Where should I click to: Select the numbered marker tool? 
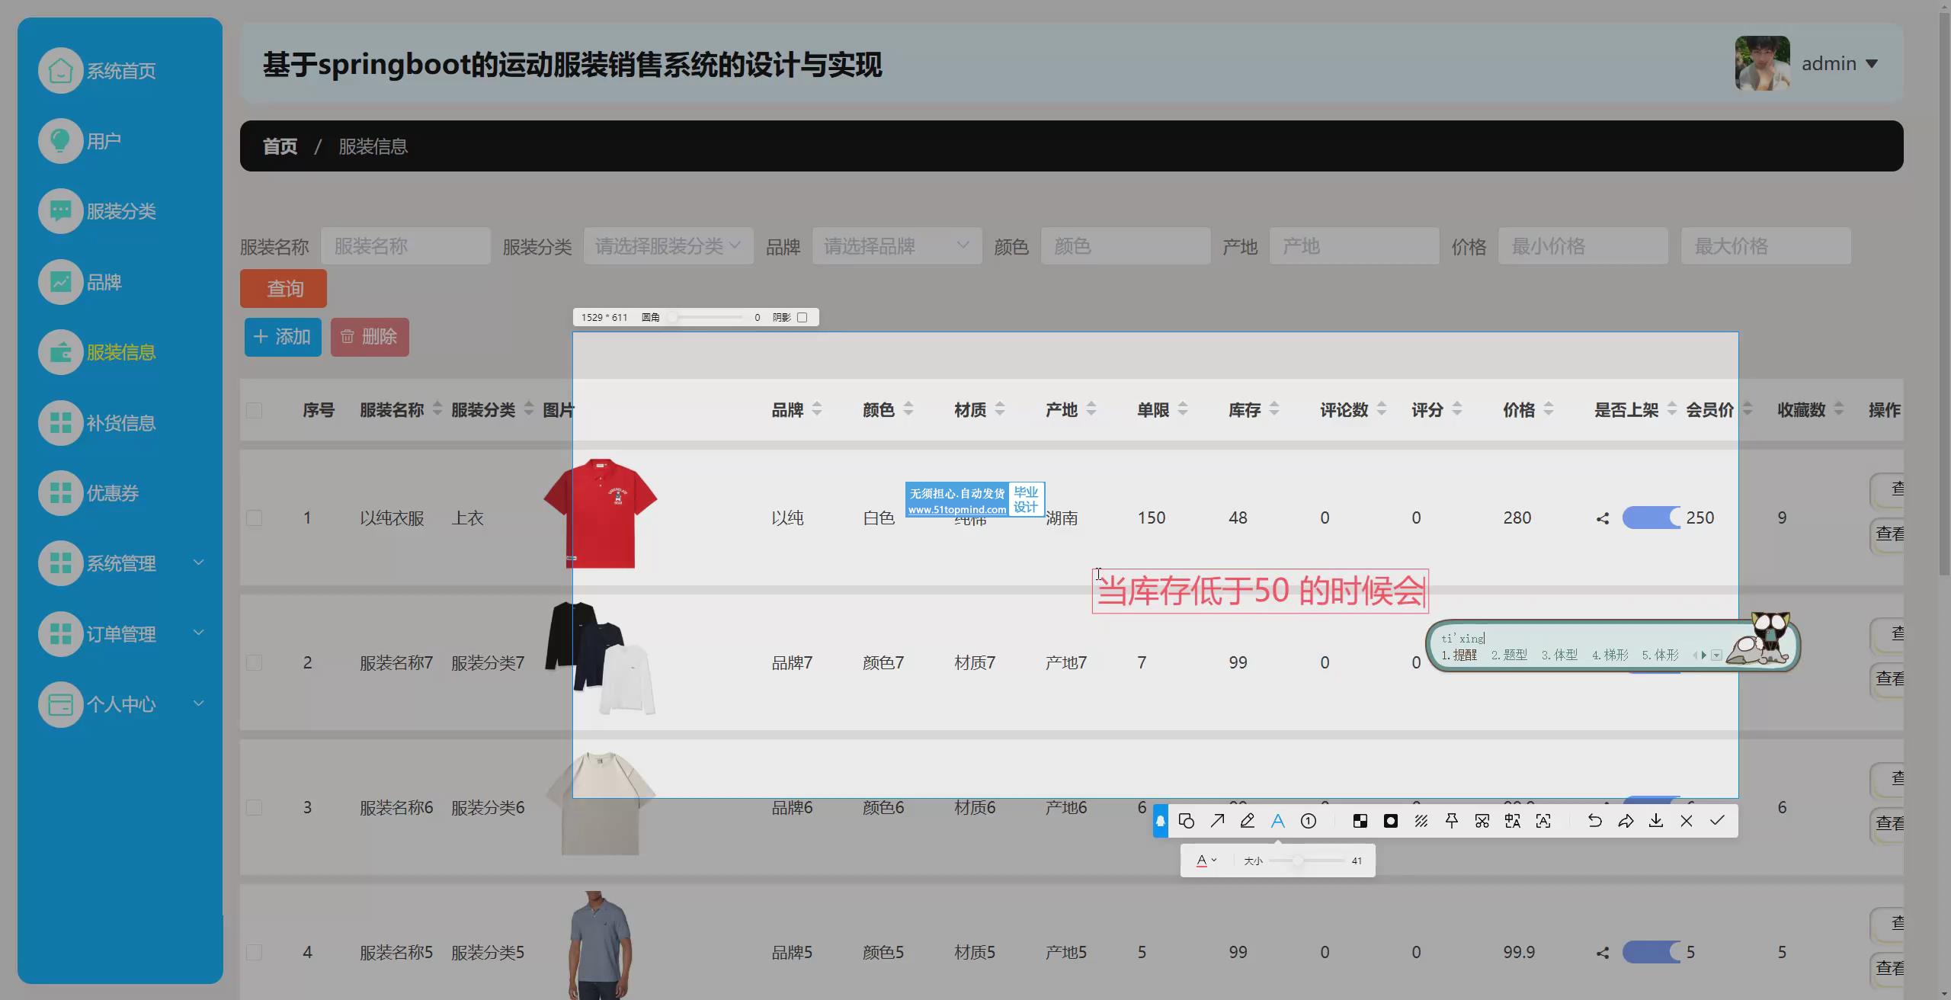(1309, 821)
